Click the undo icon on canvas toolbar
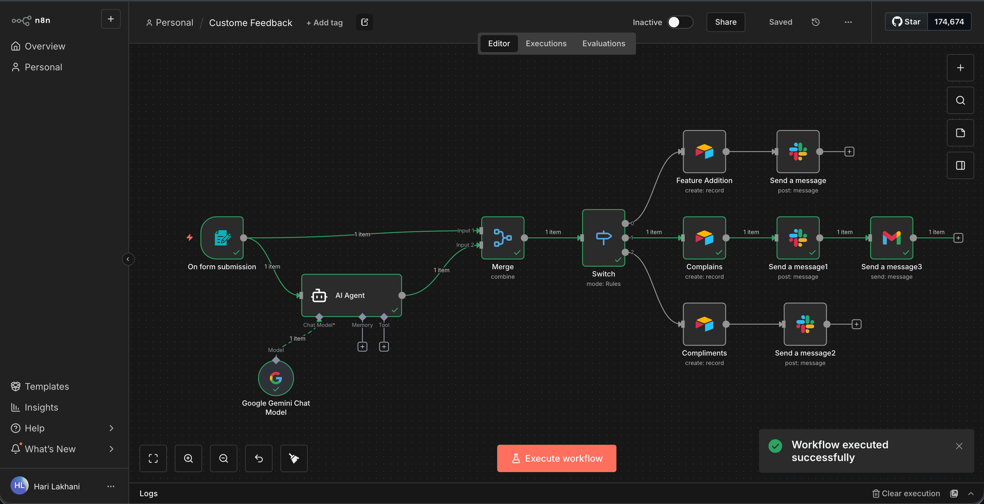The image size is (984, 504). coord(259,458)
